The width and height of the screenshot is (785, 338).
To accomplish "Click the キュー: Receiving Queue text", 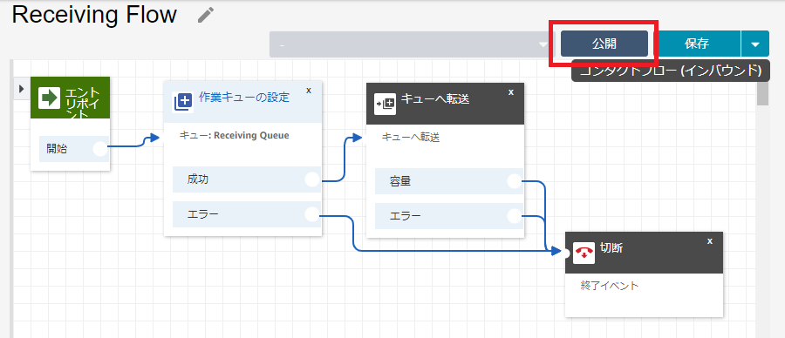I will pos(235,136).
